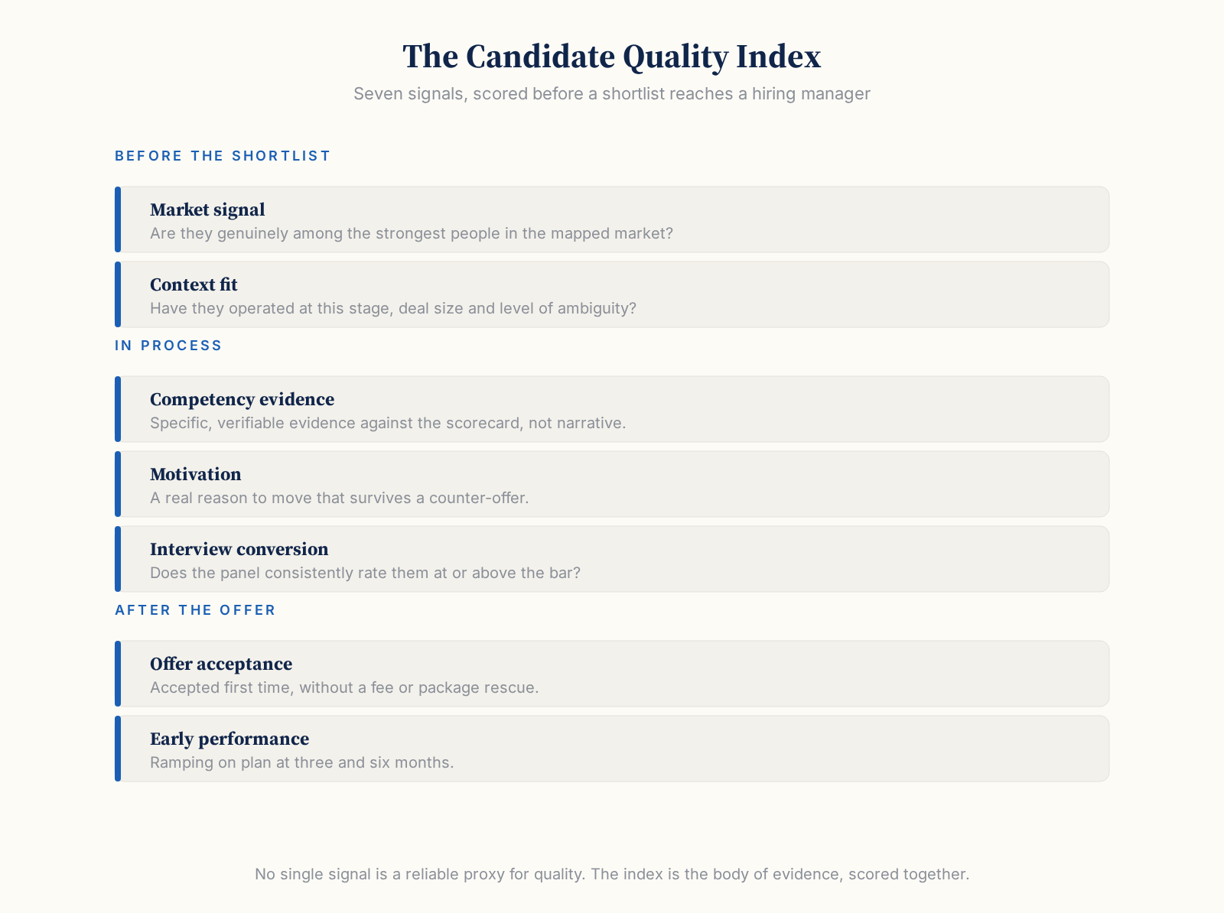Click the Candidate Quality Index title
The width and height of the screenshot is (1224, 913).
point(612,57)
